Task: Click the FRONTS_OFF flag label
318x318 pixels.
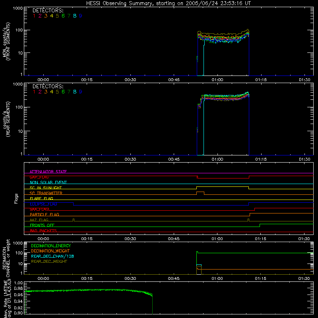Action: point(42,225)
